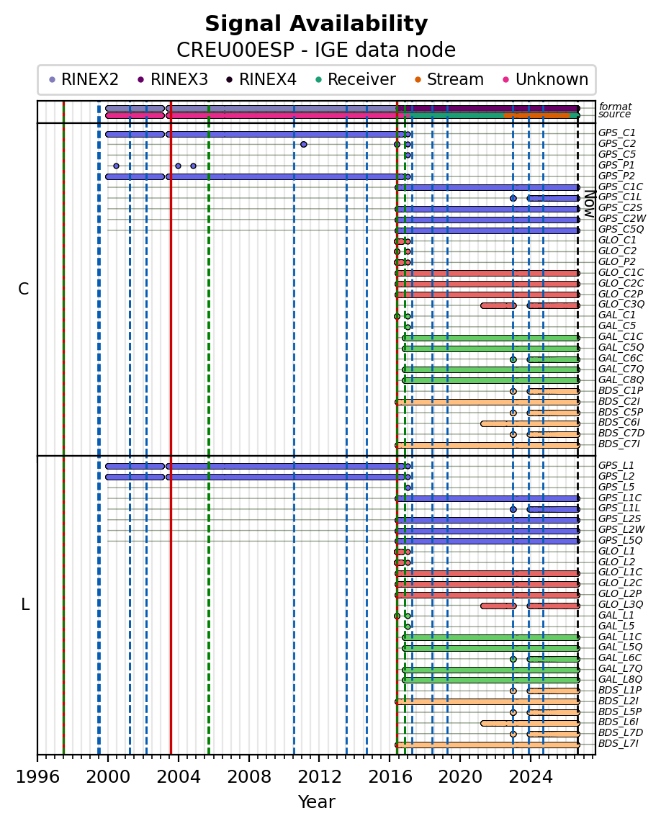Click the GLO_C1C row label

(x=621, y=272)
